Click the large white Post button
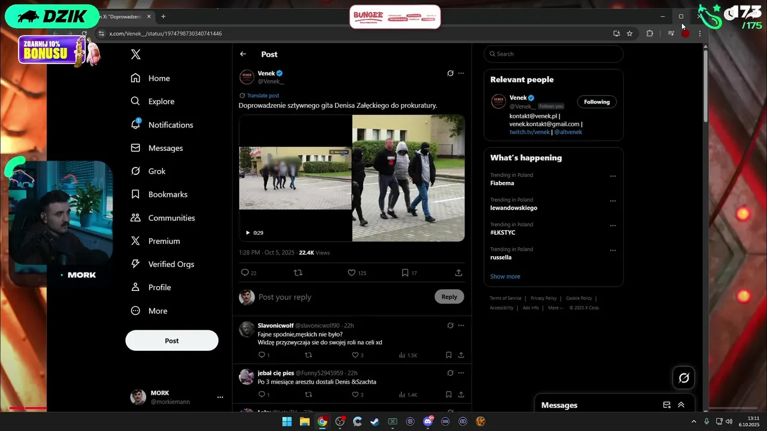Image resolution: width=767 pixels, height=431 pixels. (172, 341)
